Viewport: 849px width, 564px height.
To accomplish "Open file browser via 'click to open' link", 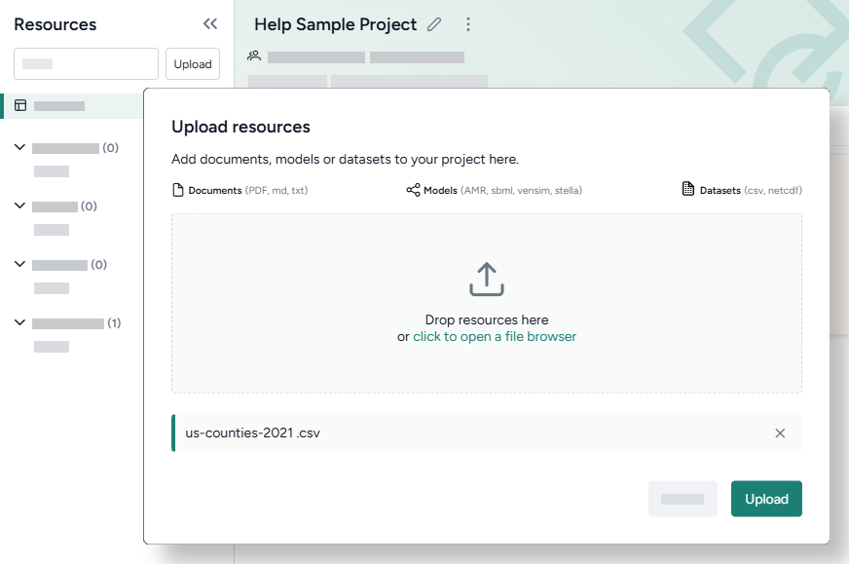I will (x=495, y=337).
